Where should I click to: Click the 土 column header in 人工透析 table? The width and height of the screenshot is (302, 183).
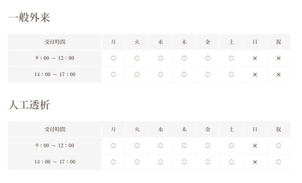(231, 129)
